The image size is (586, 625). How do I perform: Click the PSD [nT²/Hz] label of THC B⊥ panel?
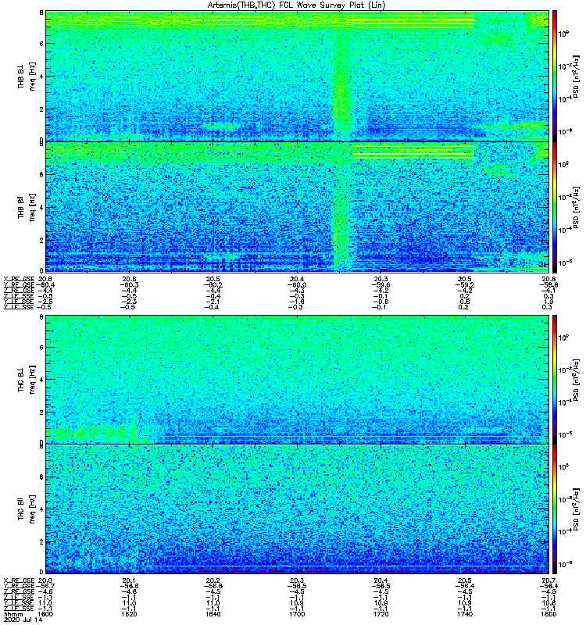[x=577, y=380]
